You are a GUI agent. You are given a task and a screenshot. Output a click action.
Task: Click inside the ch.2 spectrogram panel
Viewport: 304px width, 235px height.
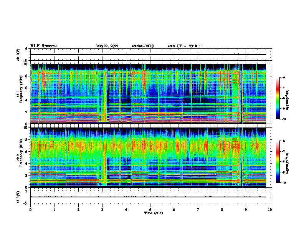[148, 157]
